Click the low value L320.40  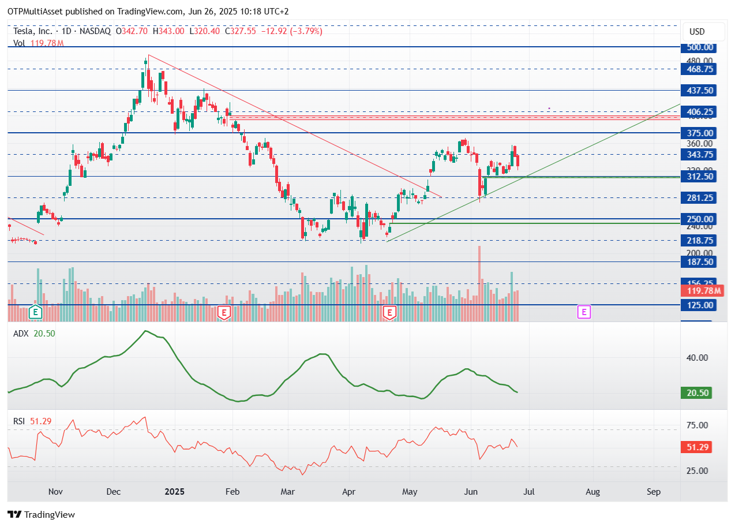(x=205, y=31)
